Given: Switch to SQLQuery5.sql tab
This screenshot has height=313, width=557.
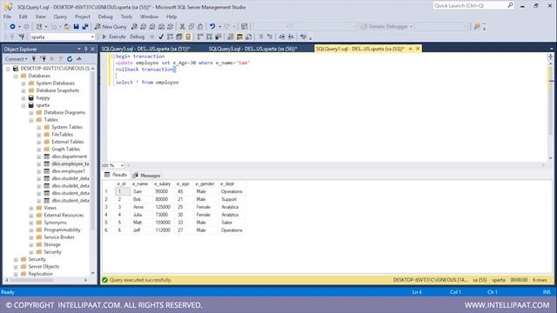Looking at the screenshot, I should tap(145, 49).
